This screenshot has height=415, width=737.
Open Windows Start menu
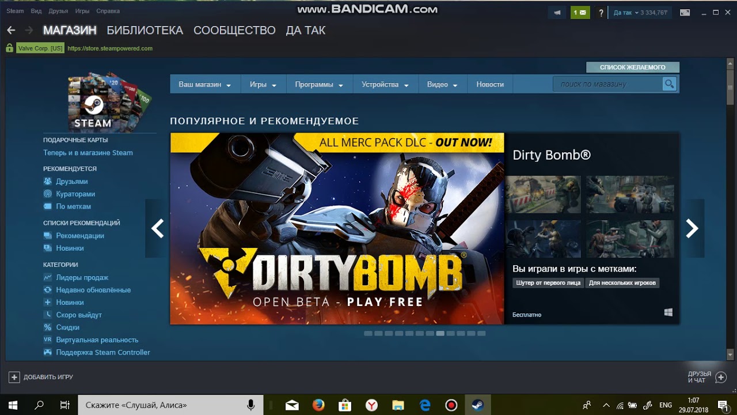pos(13,405)
